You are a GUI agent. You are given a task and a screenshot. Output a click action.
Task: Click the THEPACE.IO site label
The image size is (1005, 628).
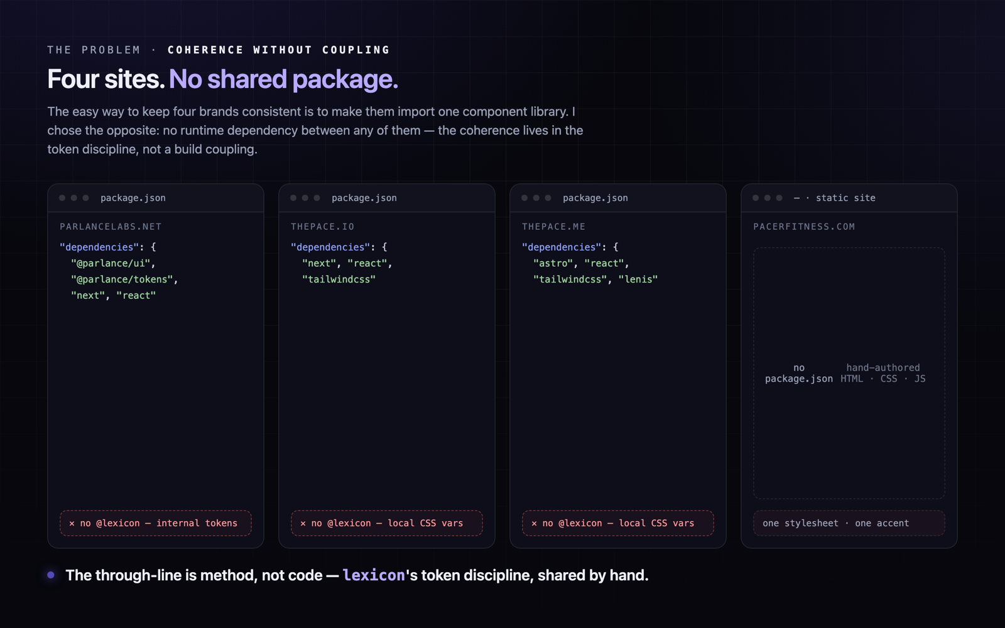(322, 227)
